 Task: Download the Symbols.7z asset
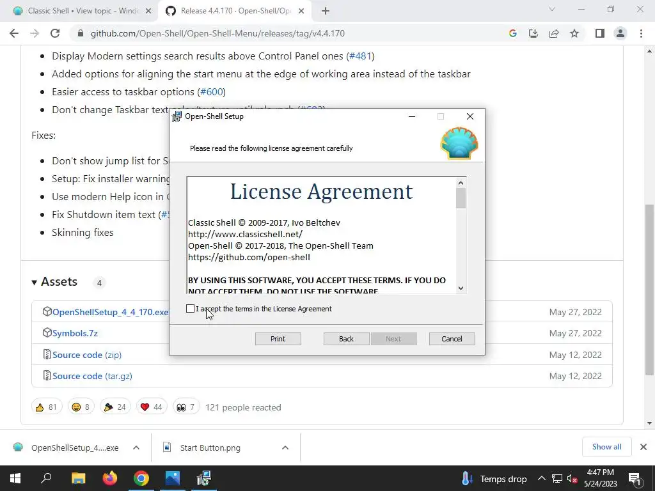75,333
